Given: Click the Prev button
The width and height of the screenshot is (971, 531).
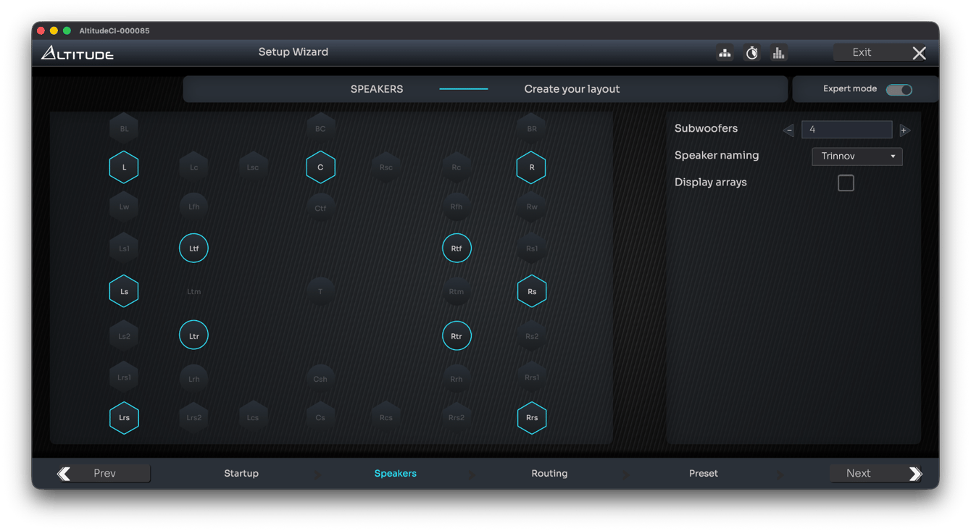Looking at the screenshot, I should (x=104, y=474).
